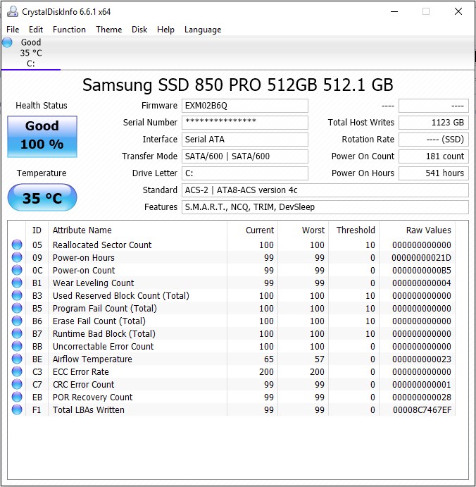The image size is (476, 487).
Task: Open the Theme menu
Action: pyautogui.click(x=109, y=30)
